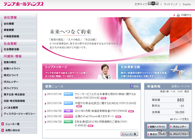
Task: Open 中国での新会社設立 news item
Action: click(x=105, y=103)
